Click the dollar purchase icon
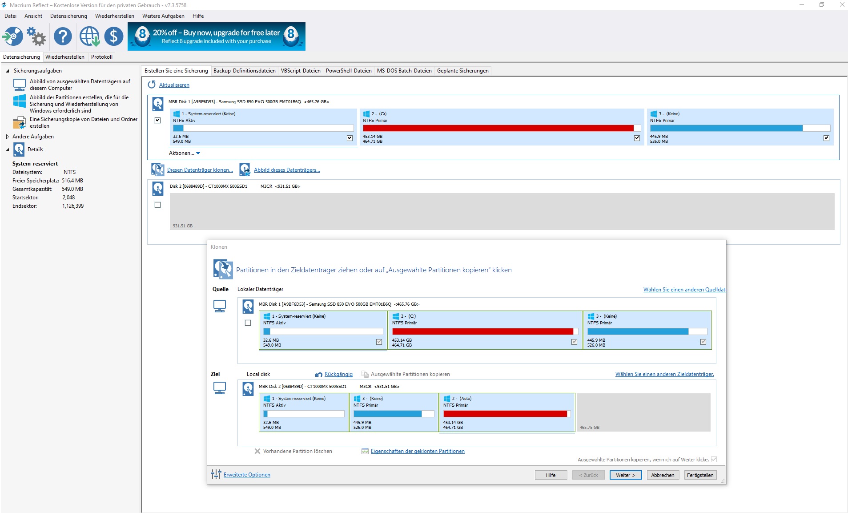848x513 pixels. coord(114,36)
